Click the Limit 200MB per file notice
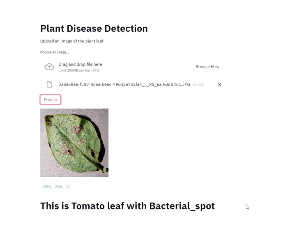The width and height of the screenshot is (308, 234). pyautogui.click(x=79, y=70)
